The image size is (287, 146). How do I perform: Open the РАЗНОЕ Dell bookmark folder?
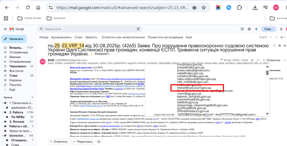56,18
